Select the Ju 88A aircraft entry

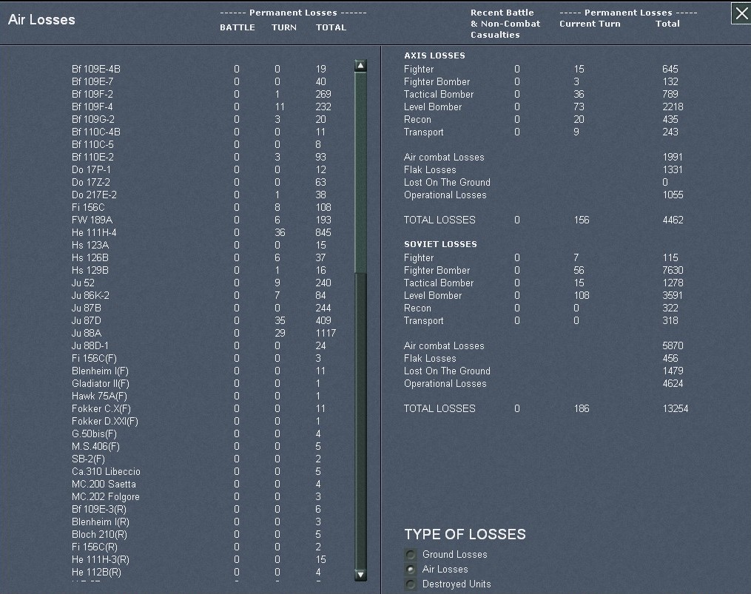click(x=87, y=334)
